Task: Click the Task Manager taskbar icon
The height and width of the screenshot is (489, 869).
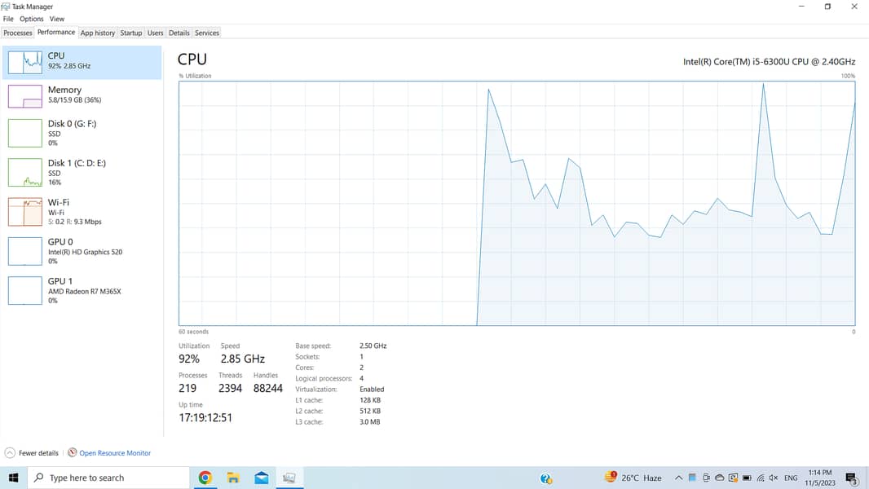Action: click(289, 478)
